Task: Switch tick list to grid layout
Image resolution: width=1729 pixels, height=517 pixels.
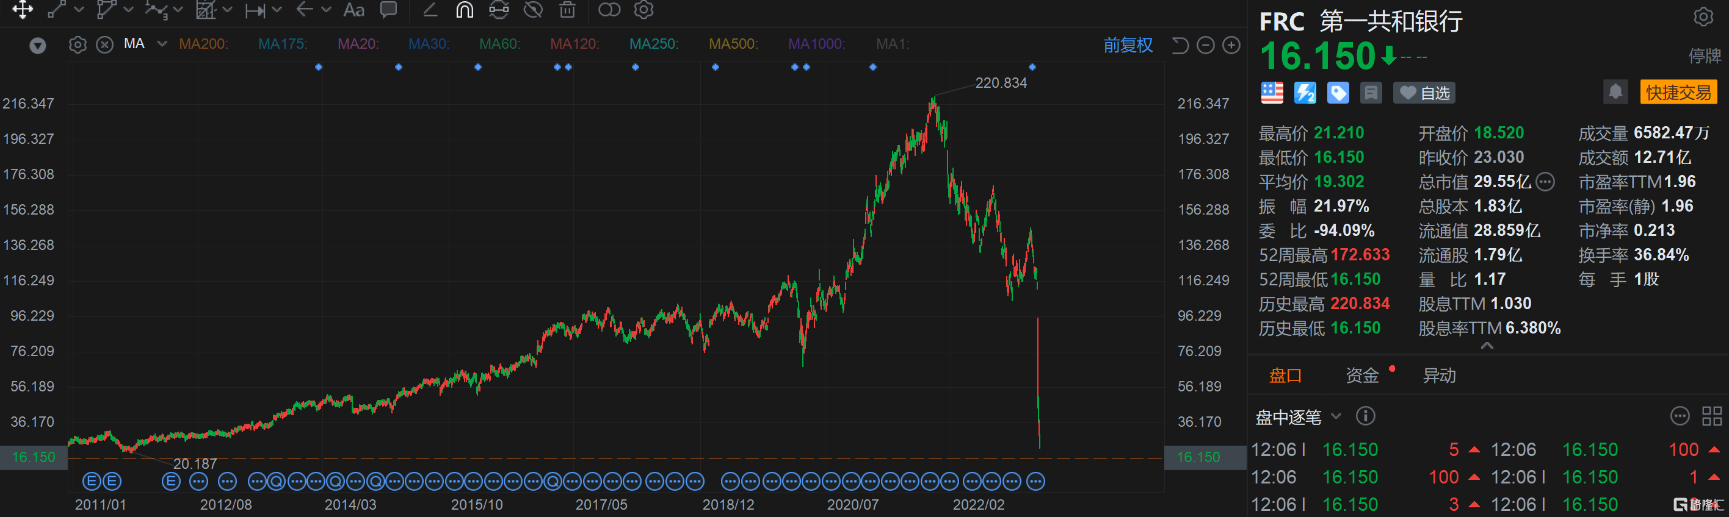Action: [1711, 416]
